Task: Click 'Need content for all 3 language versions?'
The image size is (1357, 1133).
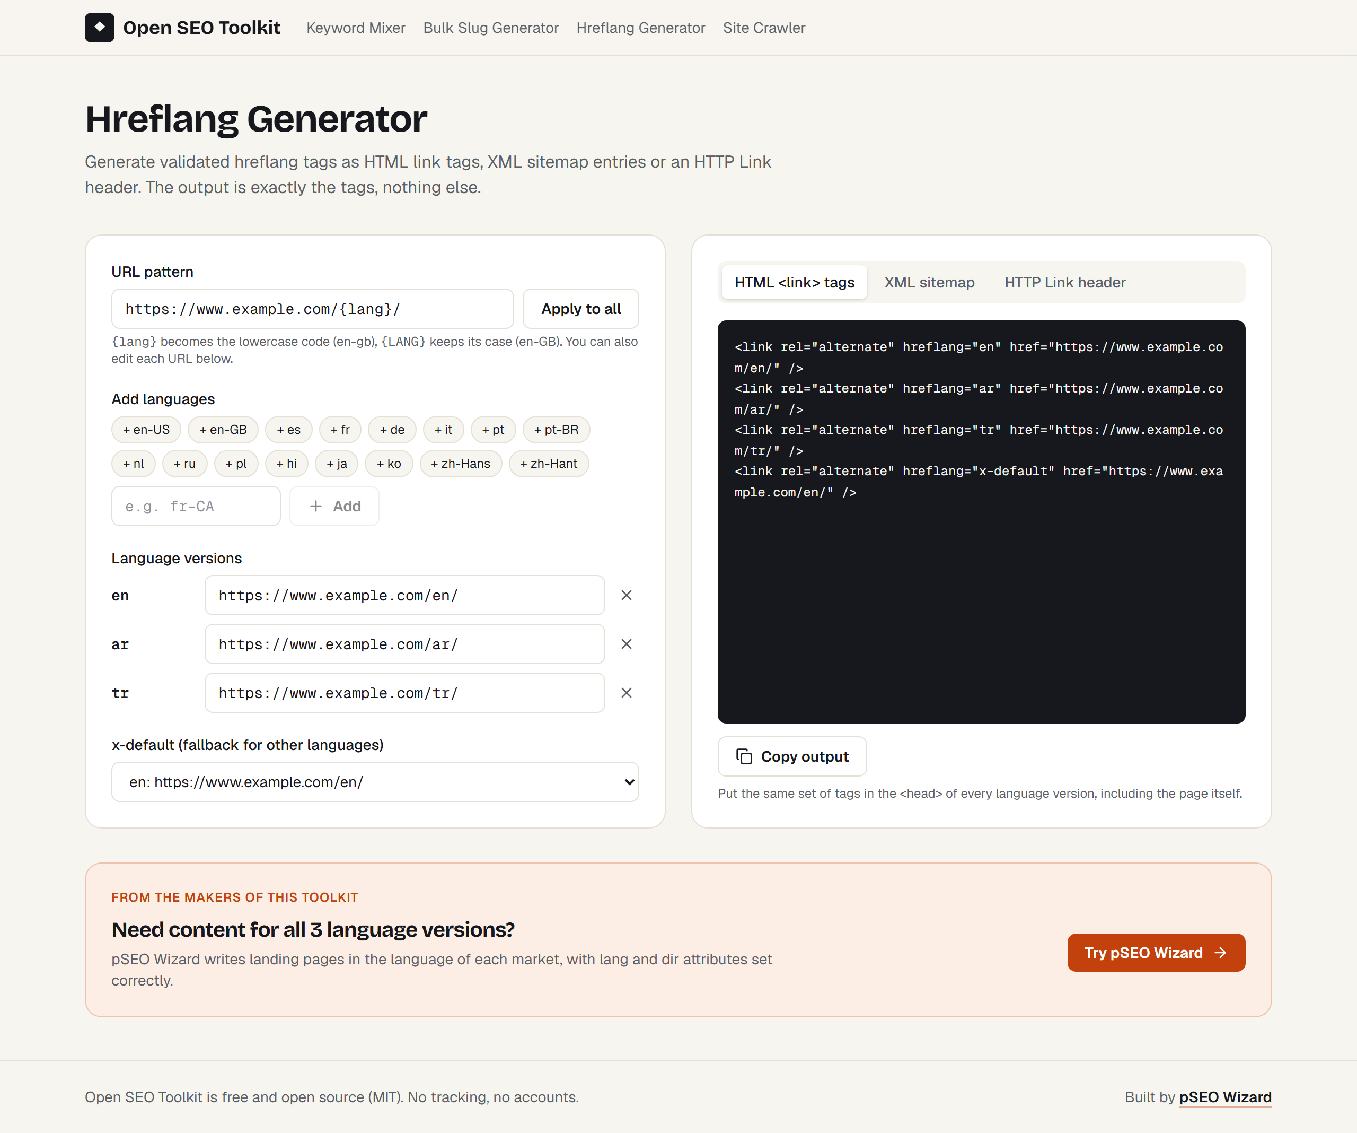Action: [313, 929]
